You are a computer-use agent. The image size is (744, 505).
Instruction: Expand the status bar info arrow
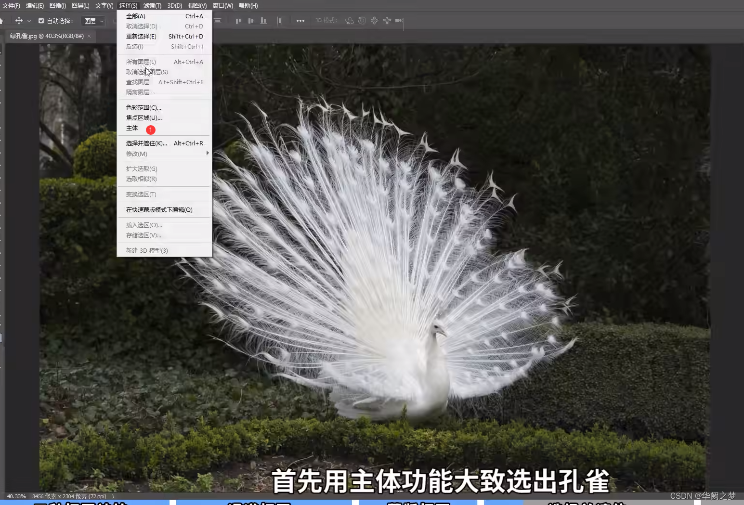[113, 496]
